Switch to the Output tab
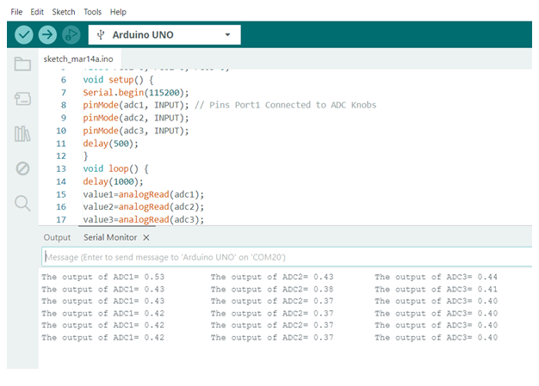The image size is (539, 386). (x=57, y=237)
